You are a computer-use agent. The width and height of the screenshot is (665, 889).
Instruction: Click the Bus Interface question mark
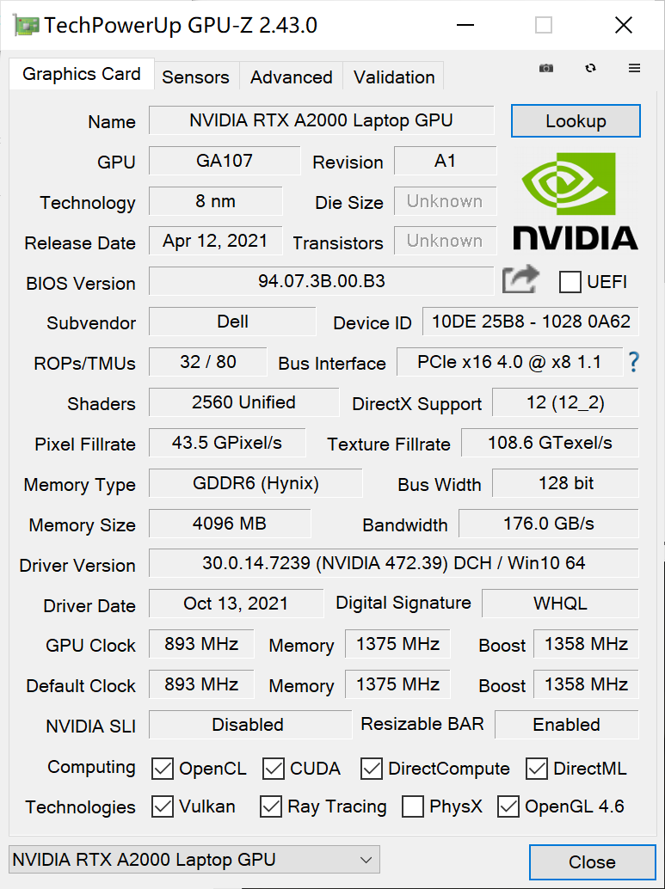tap(633, 362)
